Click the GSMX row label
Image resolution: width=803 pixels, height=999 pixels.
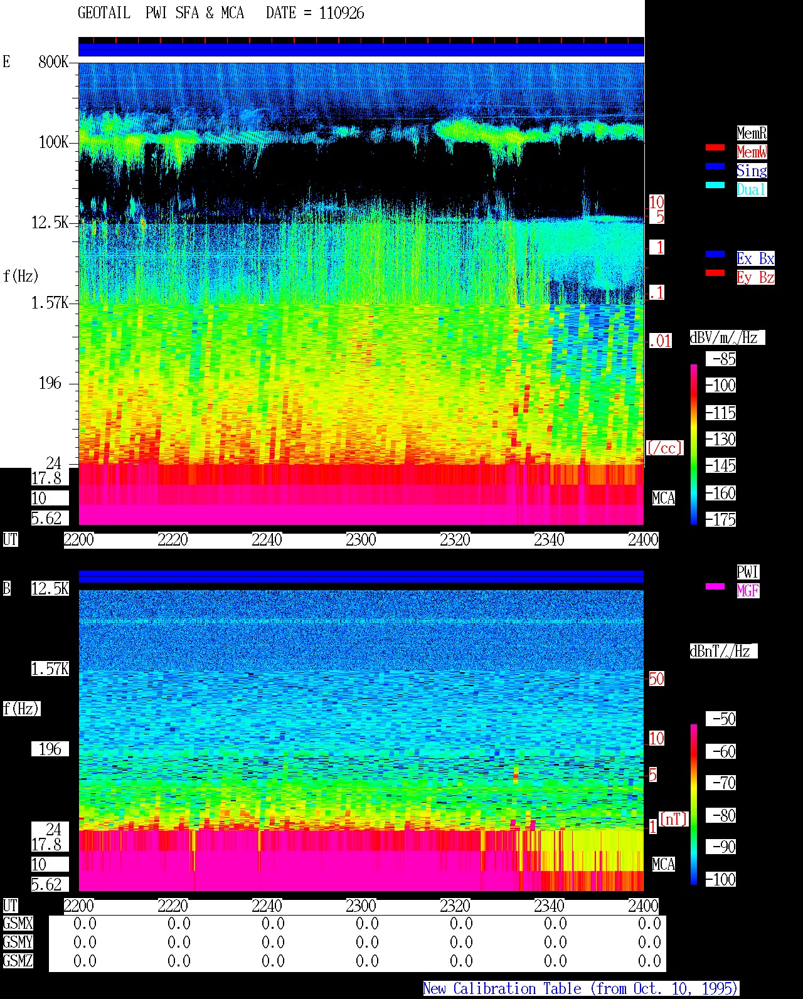18,924
